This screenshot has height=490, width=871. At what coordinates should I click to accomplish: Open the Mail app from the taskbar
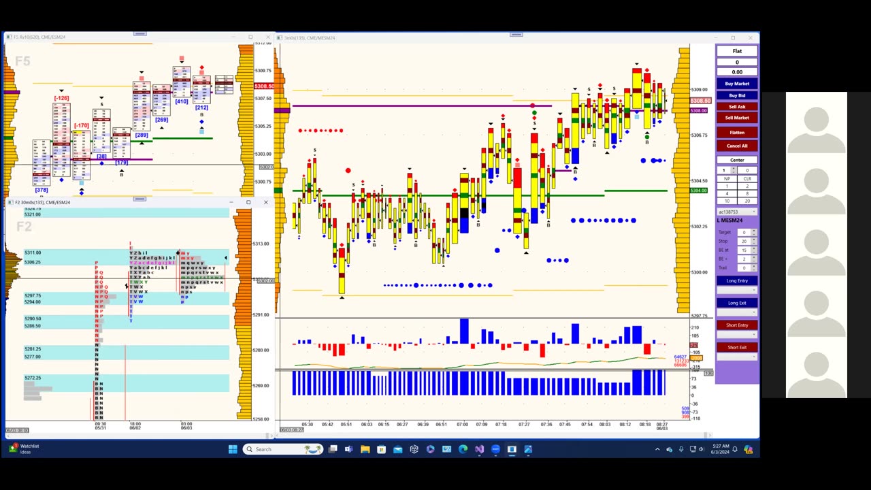(x=397, y=449)
